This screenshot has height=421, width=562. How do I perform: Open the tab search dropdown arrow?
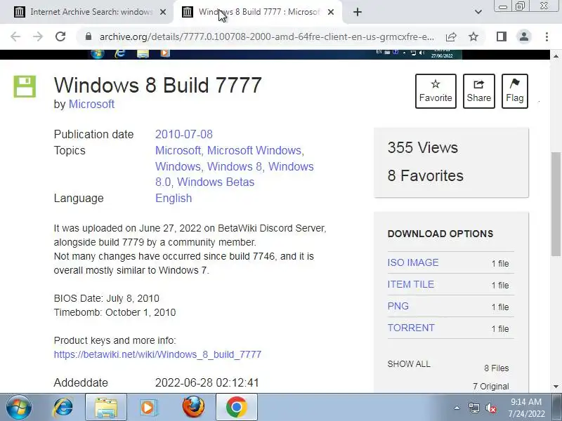(478, 12)
